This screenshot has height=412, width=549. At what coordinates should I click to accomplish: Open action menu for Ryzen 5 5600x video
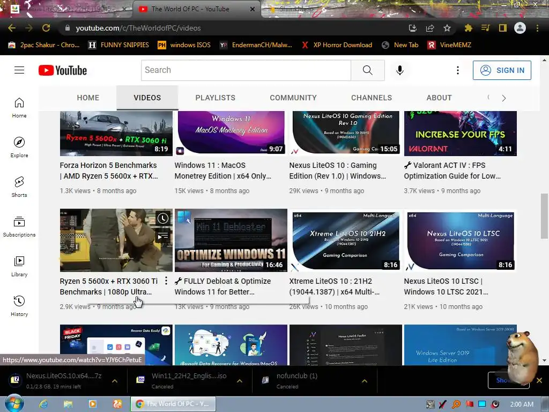point(166,281)
